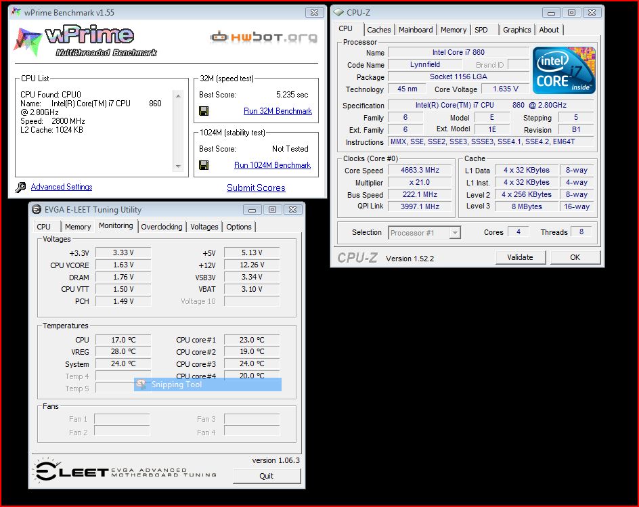The height and width of the screenshot is (507, 639).
Task: Click the 32M Best Score 5.235 sec
Action: click(292, 95)
